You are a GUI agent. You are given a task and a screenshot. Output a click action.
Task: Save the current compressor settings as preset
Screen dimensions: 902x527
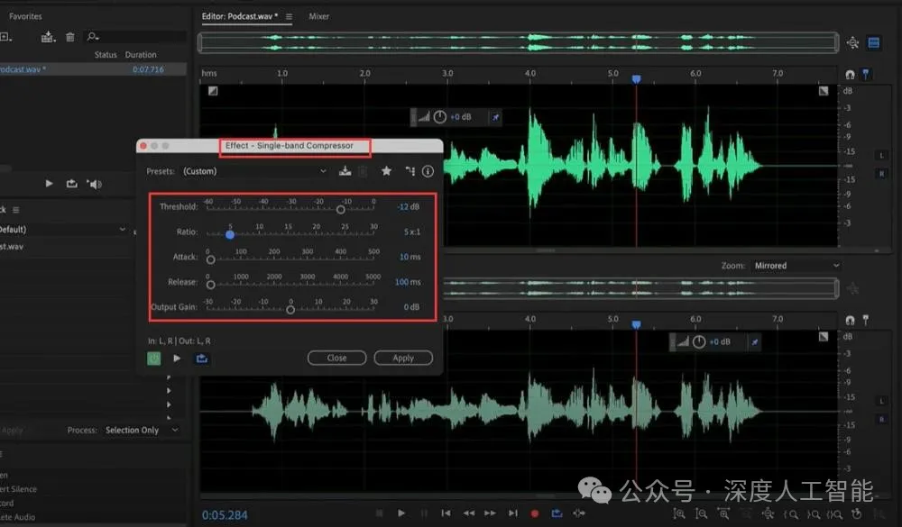tap(345, 171)
